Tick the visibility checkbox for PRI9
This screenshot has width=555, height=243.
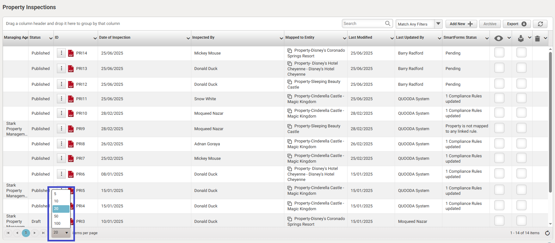coord(499,128)
